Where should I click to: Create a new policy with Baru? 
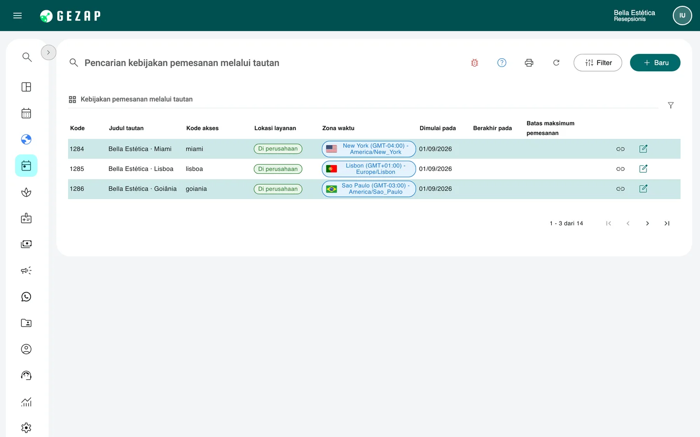tap(655, 63)
